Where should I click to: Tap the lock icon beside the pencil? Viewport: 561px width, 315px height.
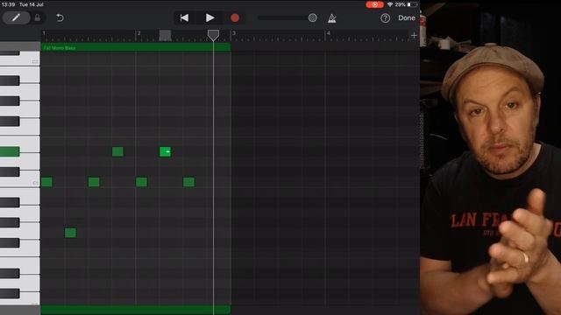coord(37,17)
